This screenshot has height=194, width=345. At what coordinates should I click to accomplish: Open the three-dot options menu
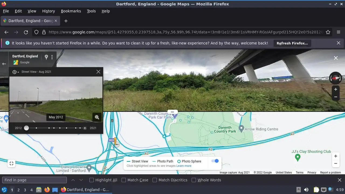pos(52,57)
